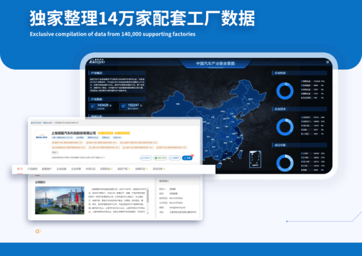Click the solid blue button with red badge

click(187, 158)
